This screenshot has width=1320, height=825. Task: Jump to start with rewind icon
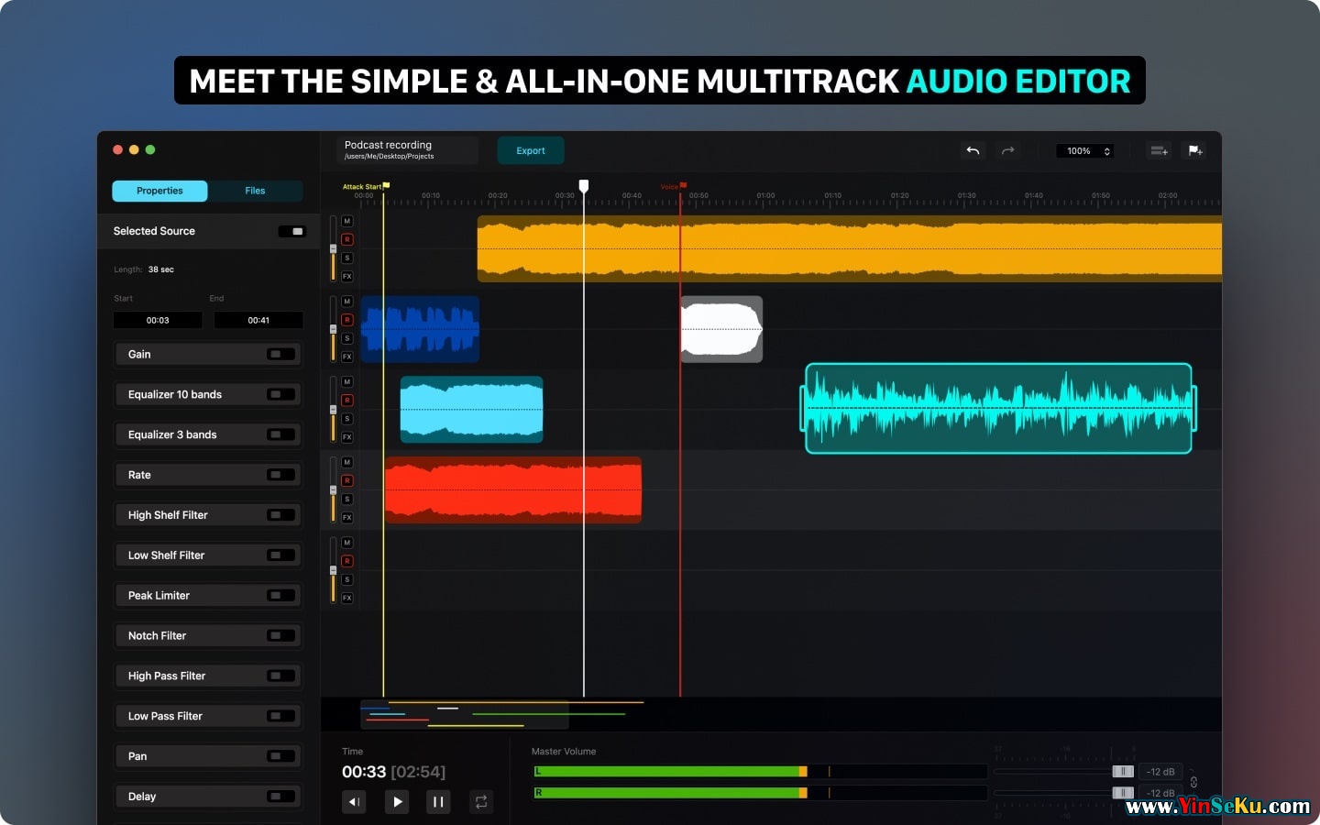coord(354,802)
